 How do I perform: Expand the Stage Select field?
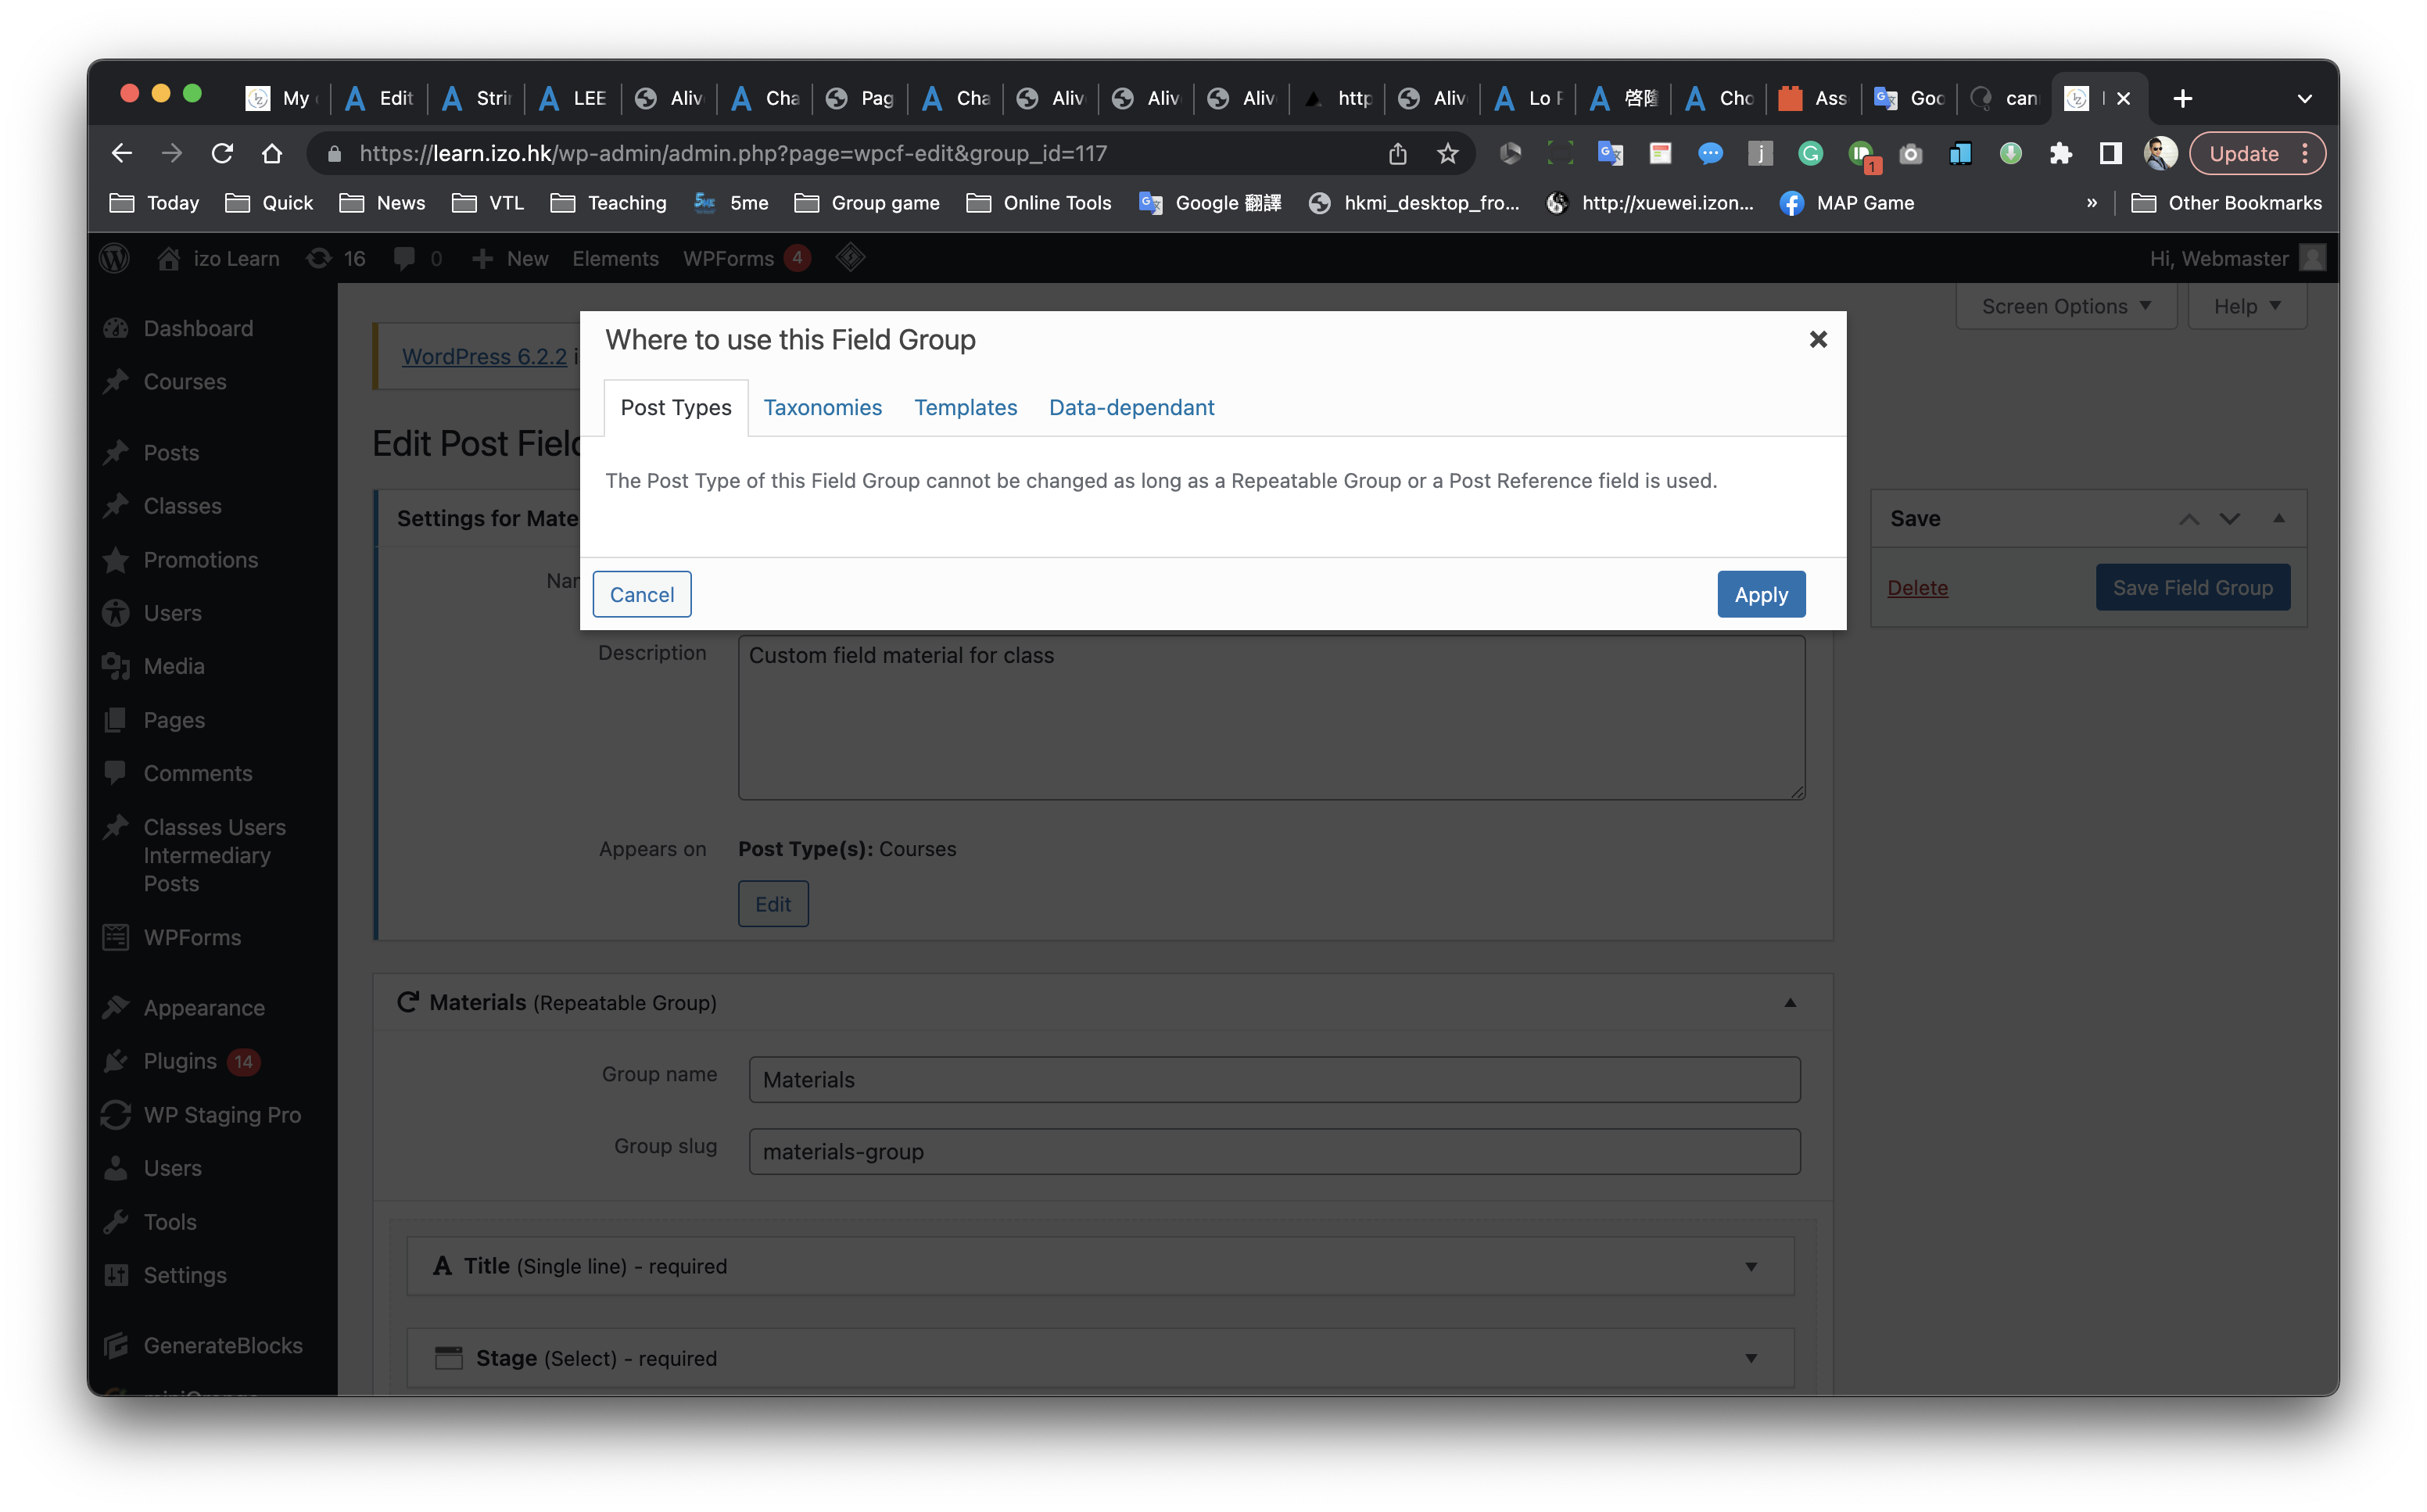(x=1751, y=1358)
